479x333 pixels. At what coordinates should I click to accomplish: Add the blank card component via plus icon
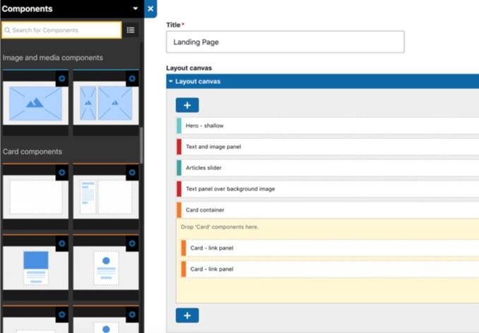(61, 173)
